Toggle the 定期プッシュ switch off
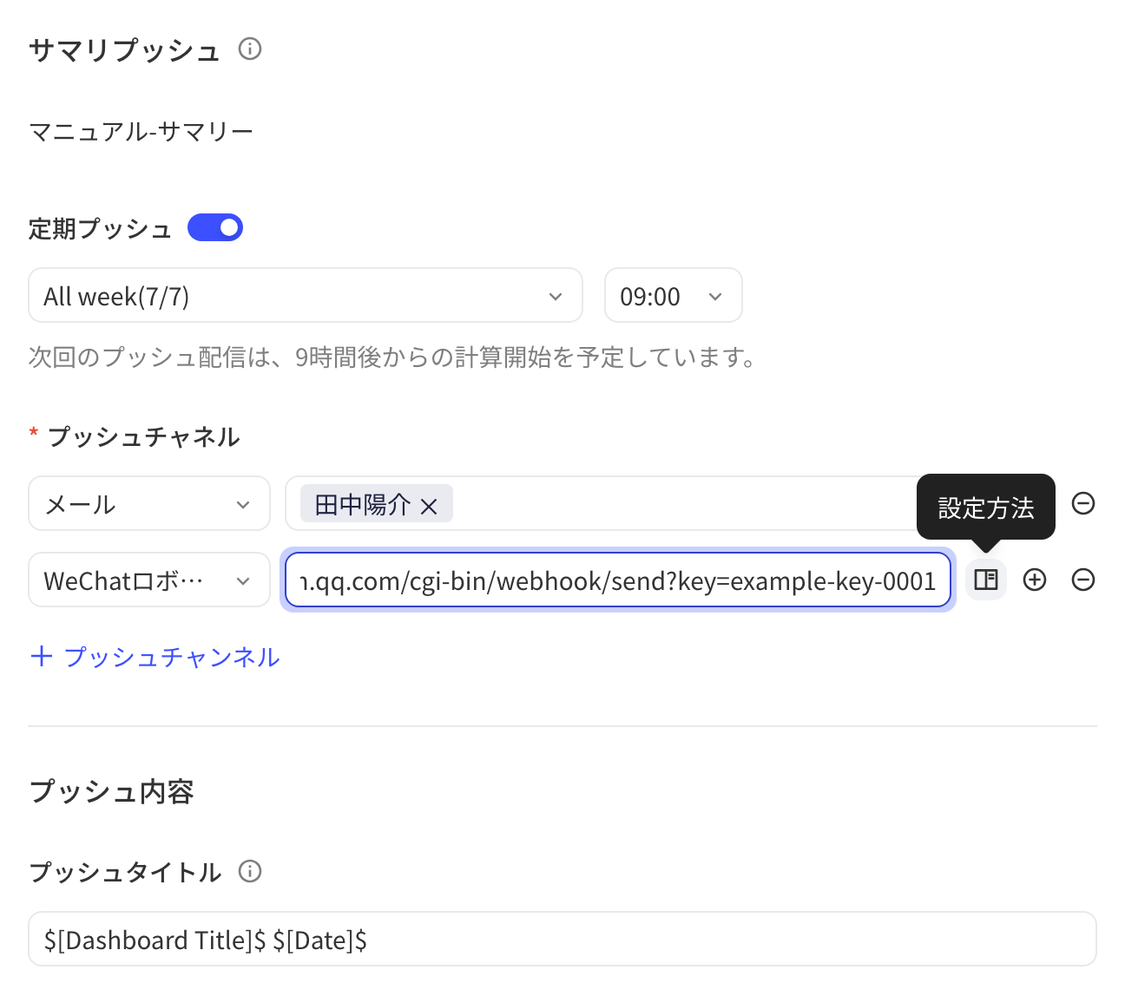Viewport: 1125px width, 996px height. (215, 227)
